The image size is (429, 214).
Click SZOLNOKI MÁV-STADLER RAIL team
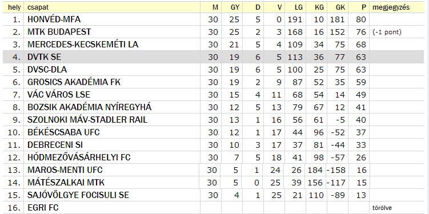point(87,120)
